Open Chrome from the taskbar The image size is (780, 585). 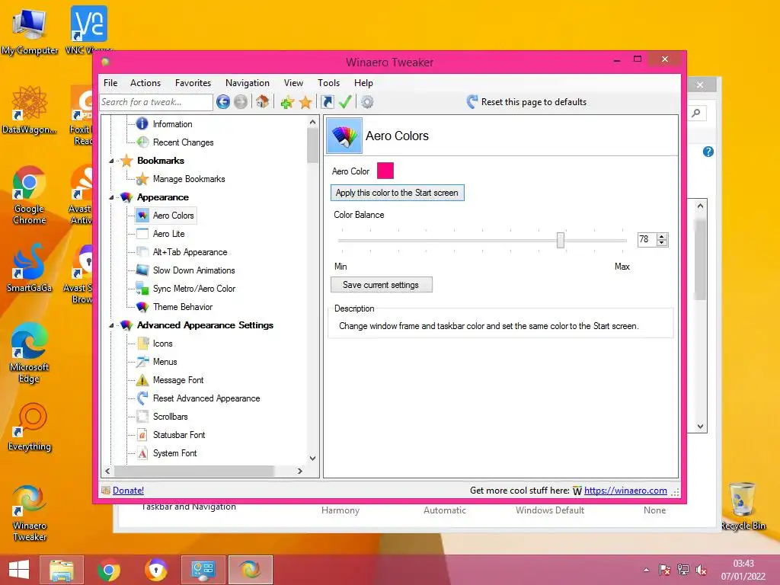point(108,570)
